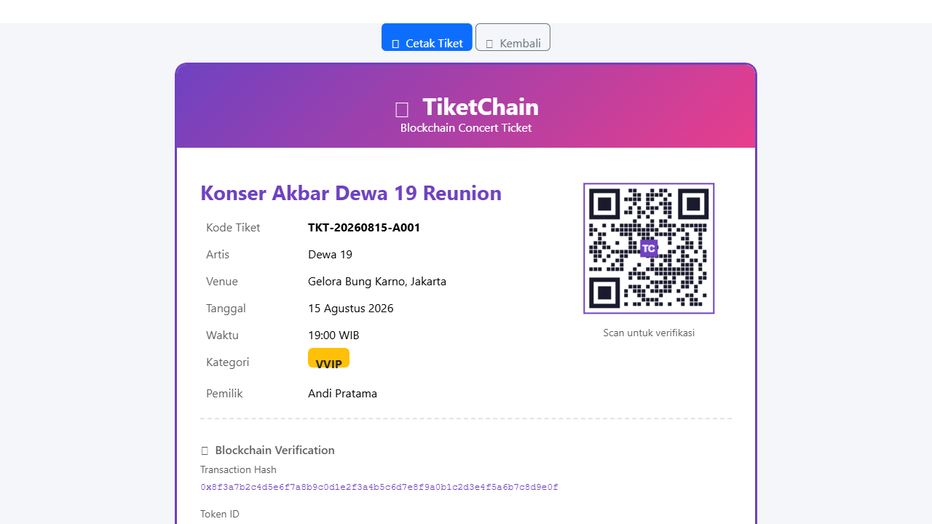Open the transaction hash starting with 0x8f3a
This screenshot has height=524, width=932.
pos(379,487)
